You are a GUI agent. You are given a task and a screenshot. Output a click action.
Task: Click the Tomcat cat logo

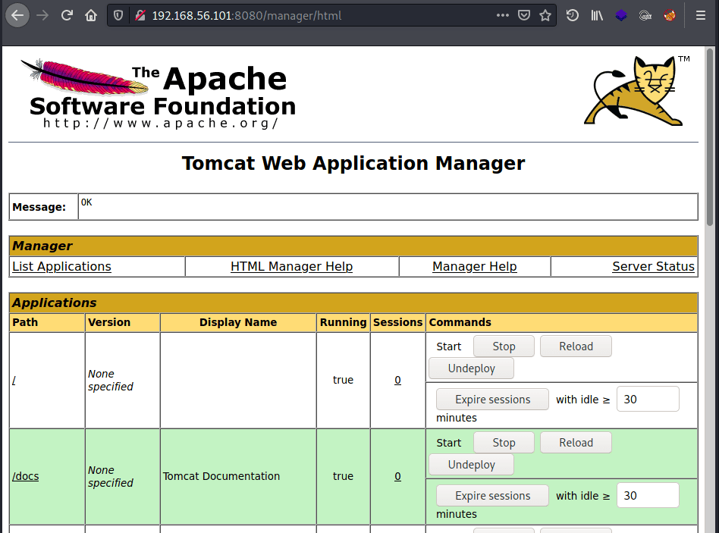[x=636, y=91]
